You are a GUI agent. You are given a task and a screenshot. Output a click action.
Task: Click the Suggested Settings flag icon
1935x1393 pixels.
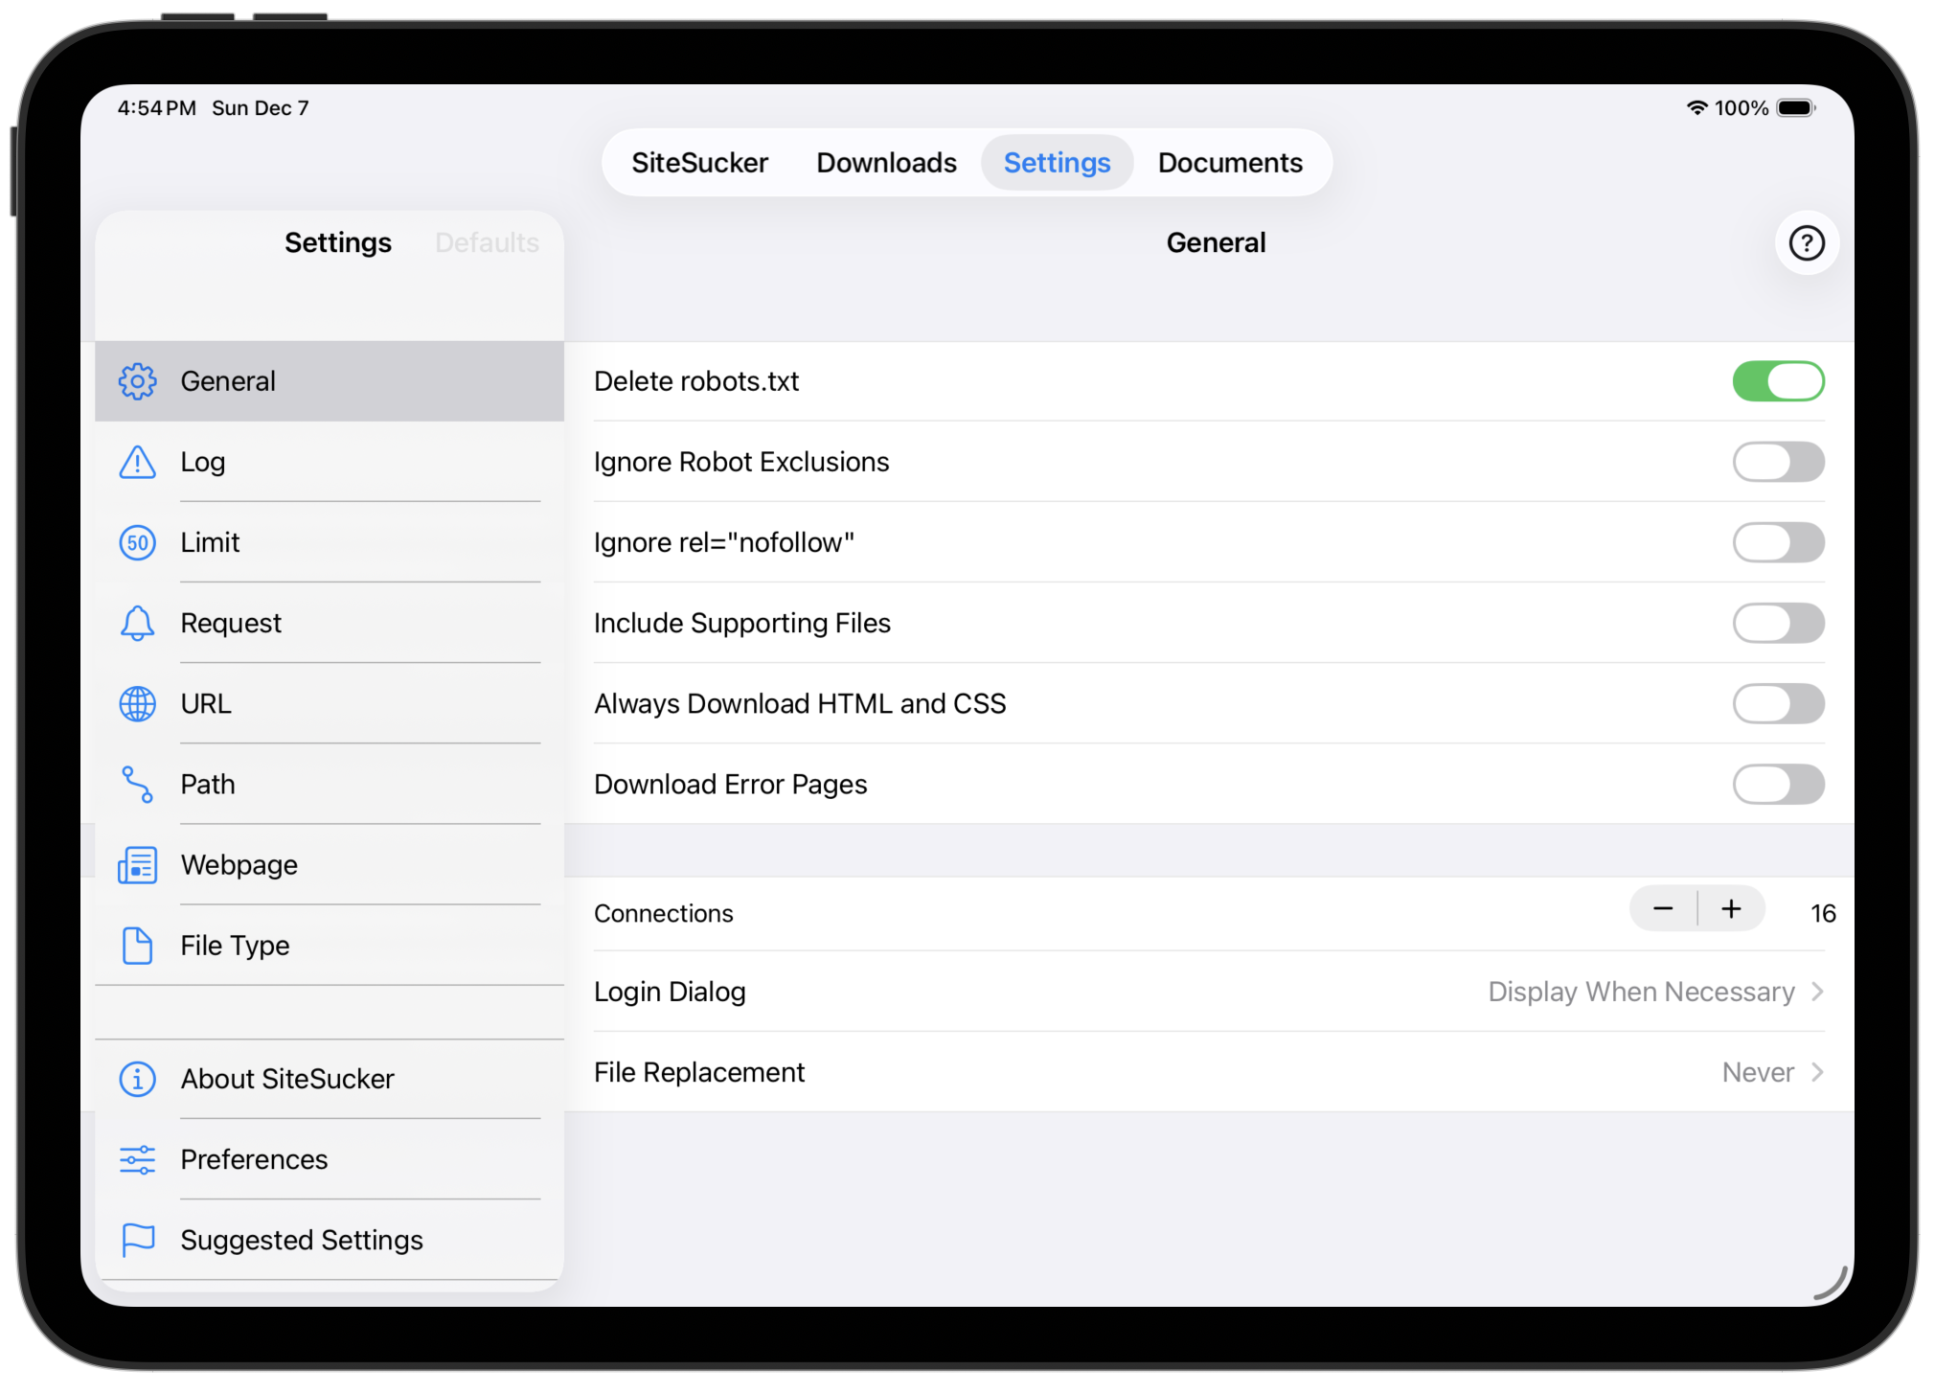(137, 1240)
